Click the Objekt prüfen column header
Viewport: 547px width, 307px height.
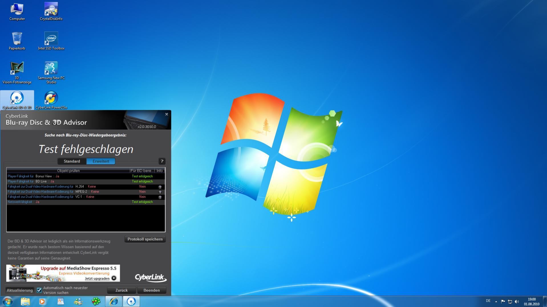pyautogui.click(x=68, y=171)
